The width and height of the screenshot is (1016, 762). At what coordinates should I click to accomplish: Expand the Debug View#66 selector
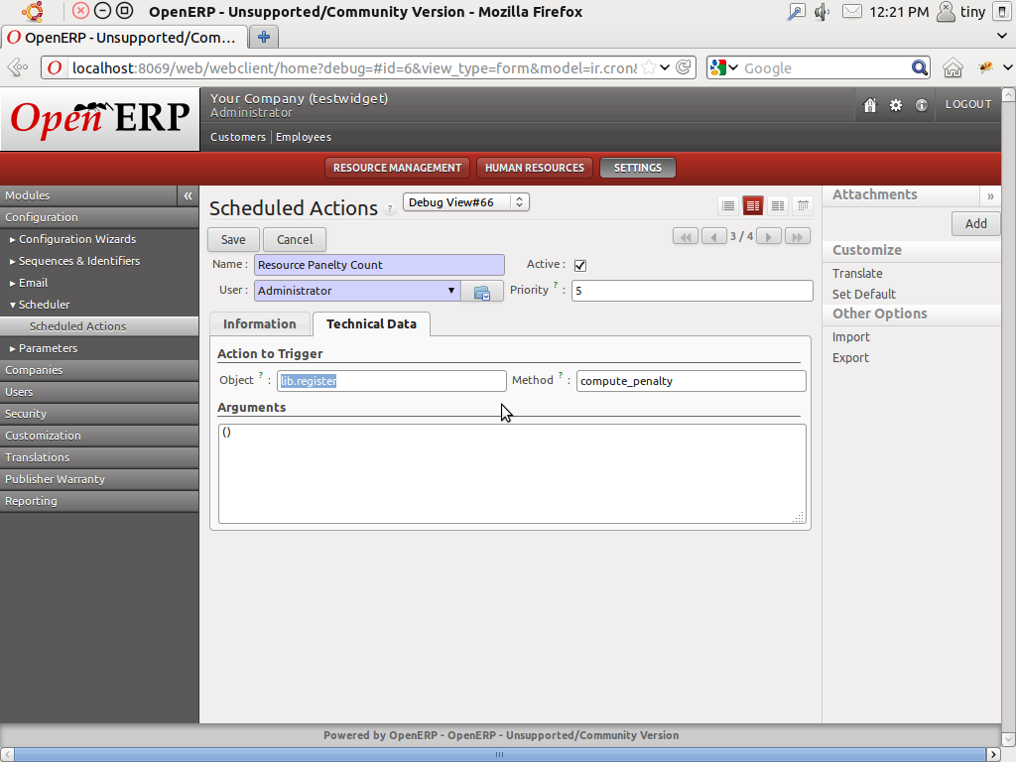click(x=517, y=200)
